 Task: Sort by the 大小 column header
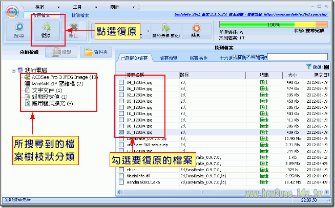click(x=292, y=75)
